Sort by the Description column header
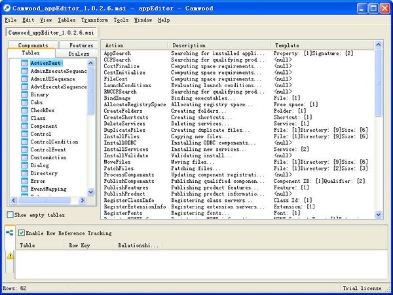Image resolution: width=393 pixels, height=295 pixels. pos(219,45)
